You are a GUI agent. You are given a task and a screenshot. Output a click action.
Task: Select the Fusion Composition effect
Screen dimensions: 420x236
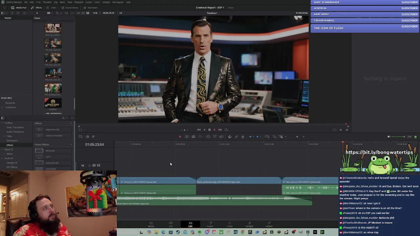click(x=53, y=136)
